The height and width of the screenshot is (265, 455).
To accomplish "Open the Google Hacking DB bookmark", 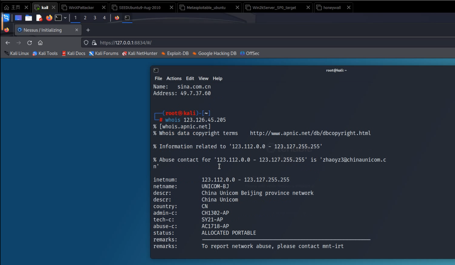I will coord(215,53).
